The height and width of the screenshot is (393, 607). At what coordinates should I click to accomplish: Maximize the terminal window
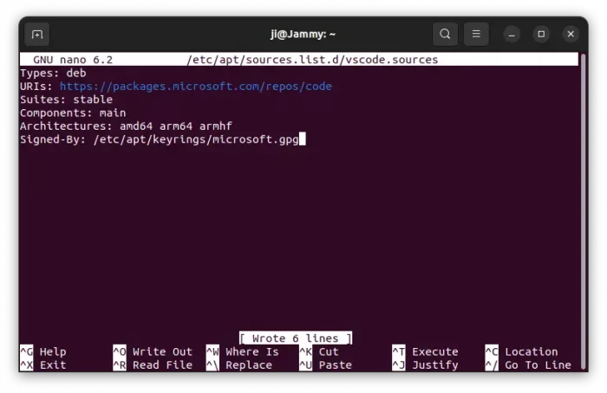coord(541,35)
